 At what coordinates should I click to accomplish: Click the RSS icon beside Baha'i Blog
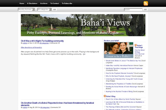(105, 96)
